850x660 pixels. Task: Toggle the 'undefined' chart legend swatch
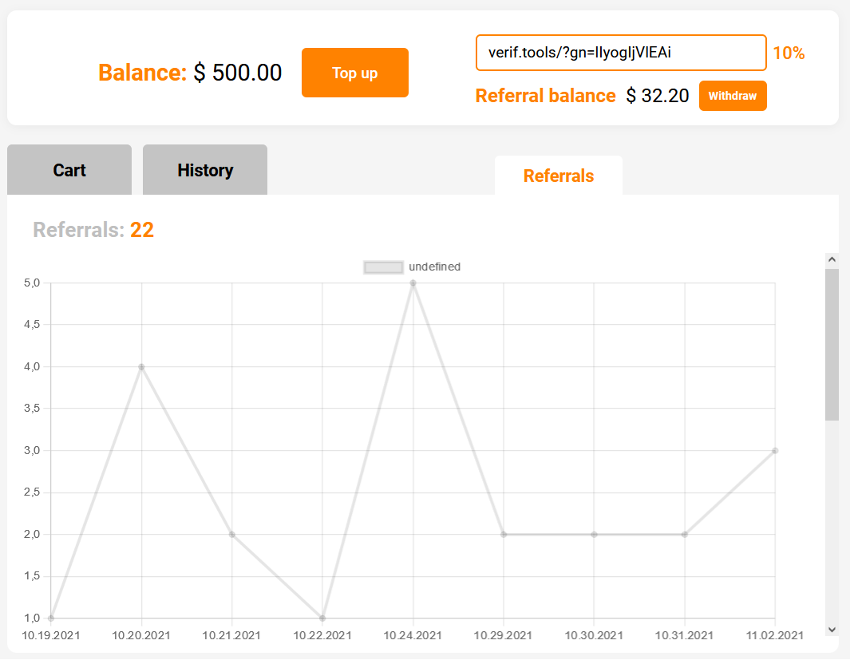[x=383, y=267]
